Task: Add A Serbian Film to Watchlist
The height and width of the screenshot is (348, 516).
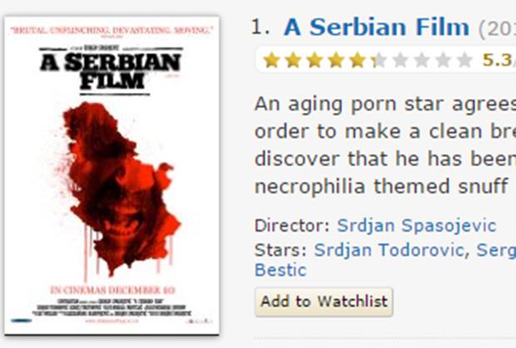Action: [323, 301]
